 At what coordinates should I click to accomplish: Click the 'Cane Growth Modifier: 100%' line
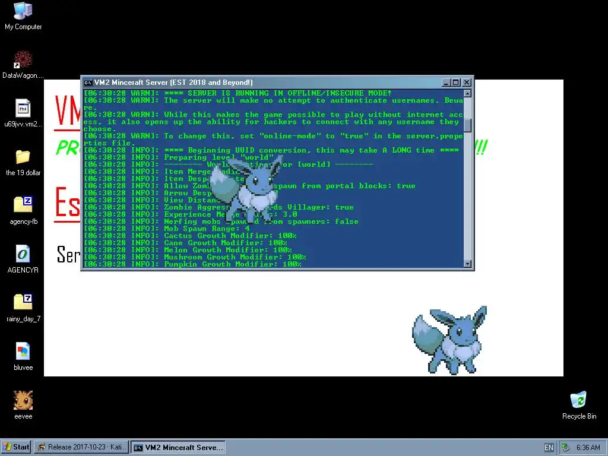[x=185, y=243]
